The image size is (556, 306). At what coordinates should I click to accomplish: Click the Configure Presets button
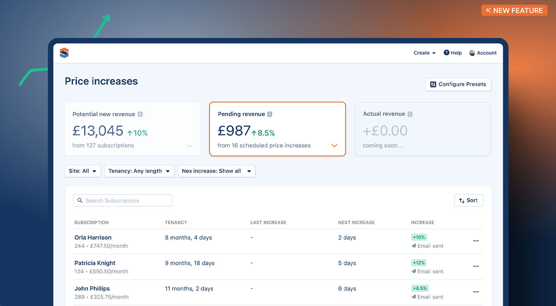point(458,84)
